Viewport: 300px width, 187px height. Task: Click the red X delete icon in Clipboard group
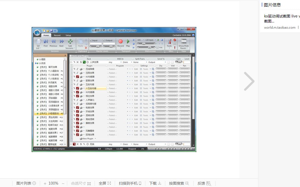pos(86,48)
